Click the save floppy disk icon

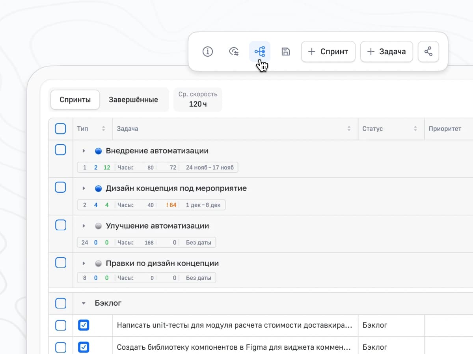coord(286,52)
